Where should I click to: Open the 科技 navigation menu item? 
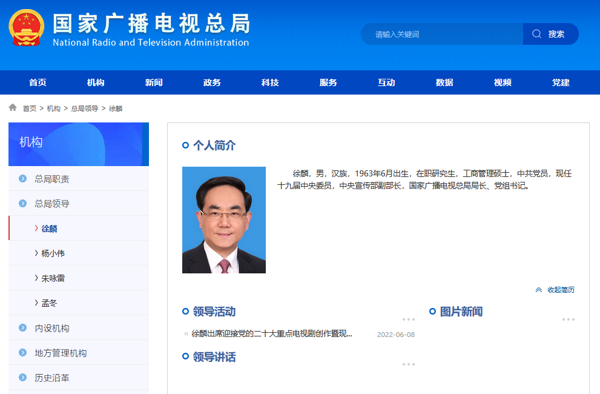pyautogui.click(x=270, y=82)
